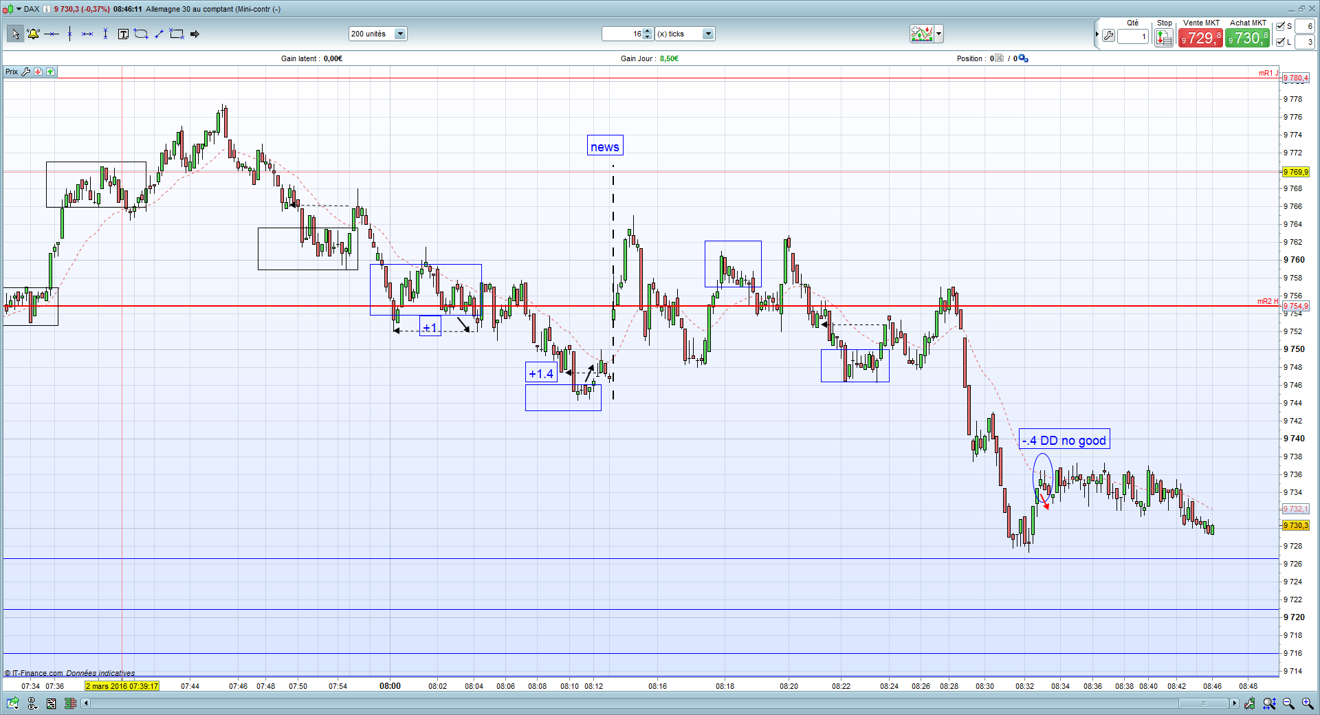Click the Stop order icon button

[1164, 38]
